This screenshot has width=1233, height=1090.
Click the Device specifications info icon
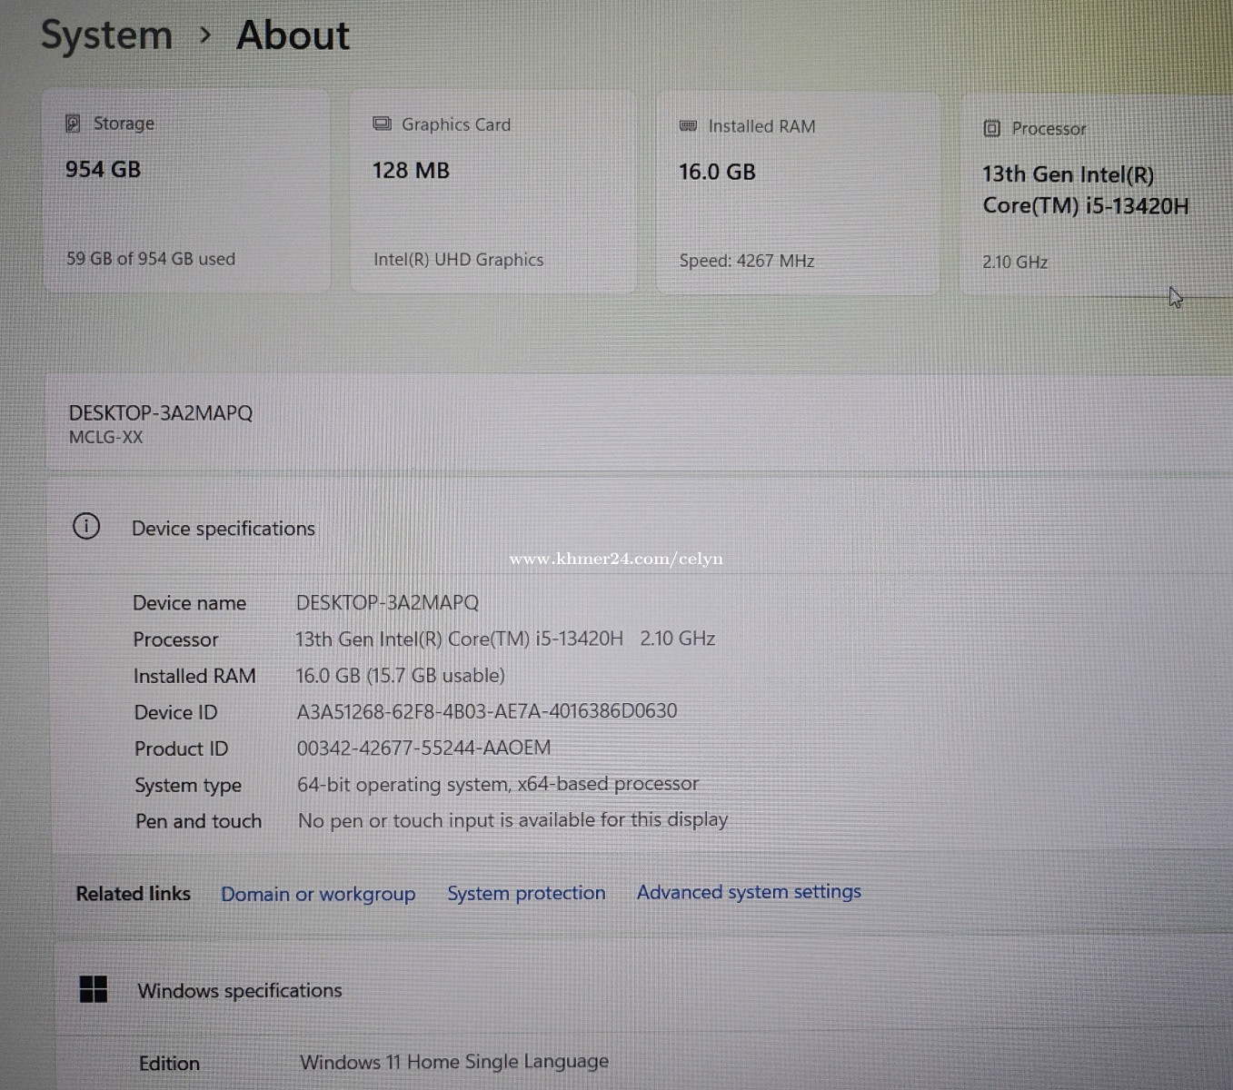point(86,527)
